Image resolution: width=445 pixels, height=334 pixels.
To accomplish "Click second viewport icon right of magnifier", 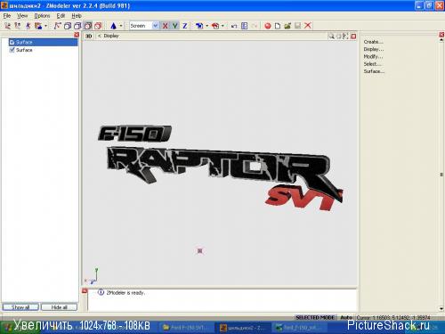I will point(338,37).
